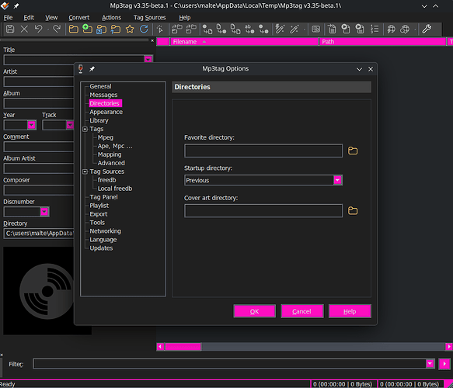Image resolution: width=453 pixels, height=388 pixels.
Task: Open the Help menu
Action: pyautogui.click(x=185, y=18)
